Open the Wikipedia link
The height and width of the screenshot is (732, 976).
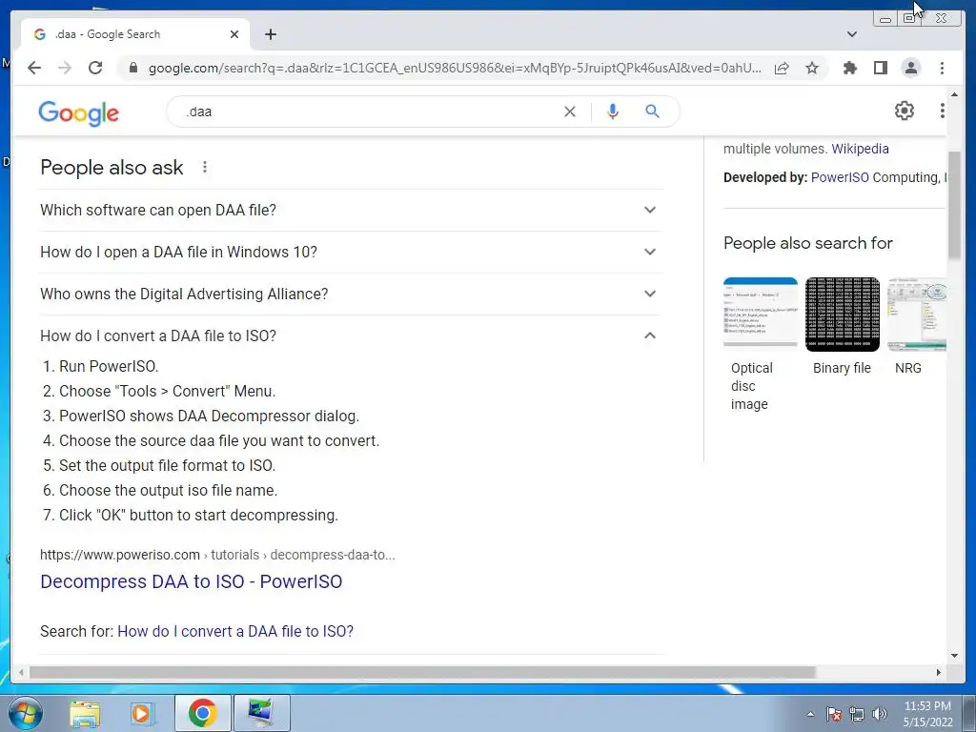click(x=860, y=149)
